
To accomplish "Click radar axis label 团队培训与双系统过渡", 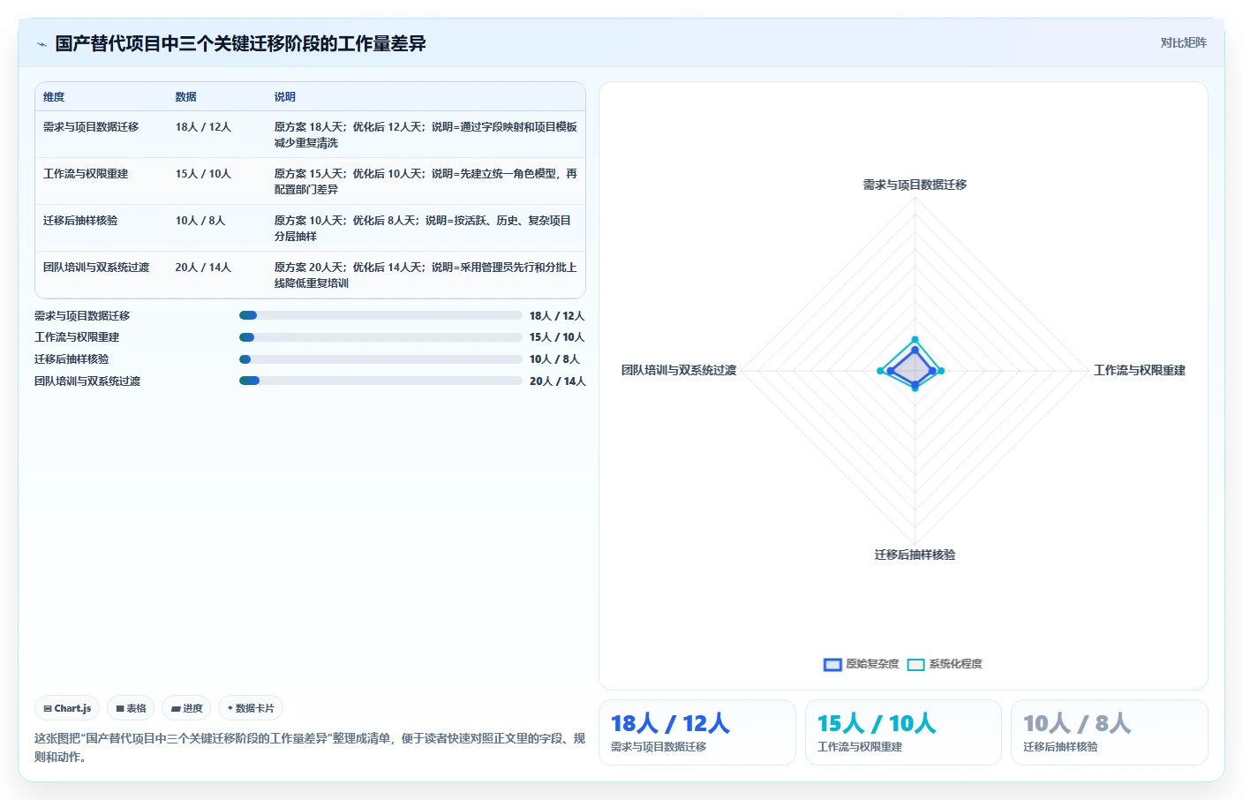I will point(679,370).
